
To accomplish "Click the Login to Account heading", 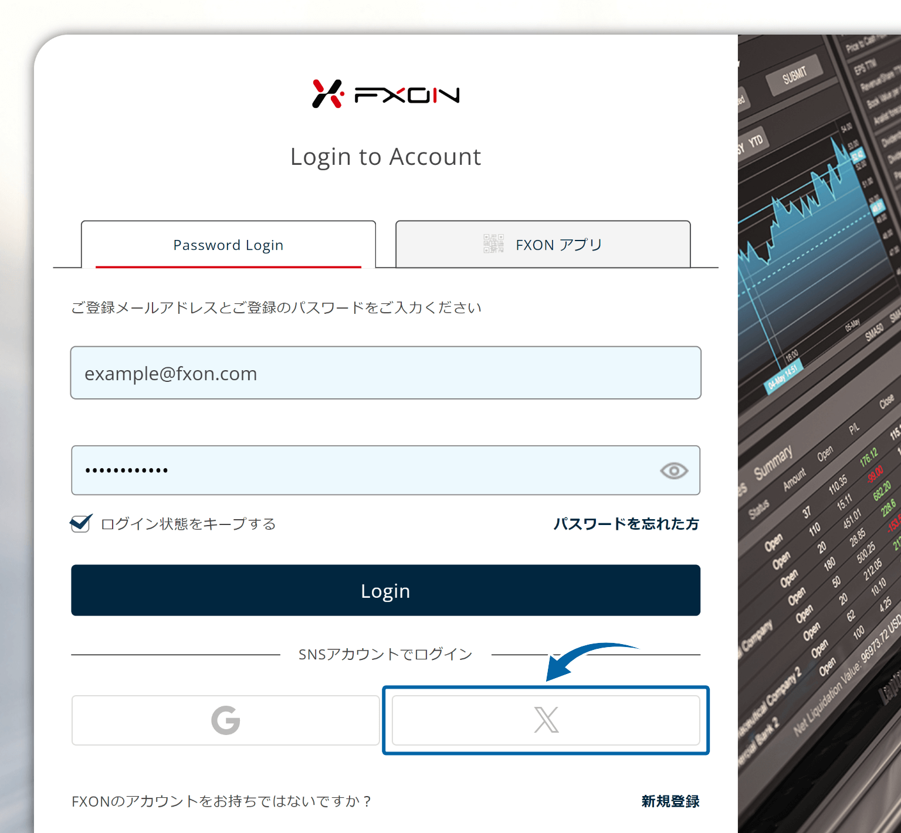I will [x=386, y=157].
